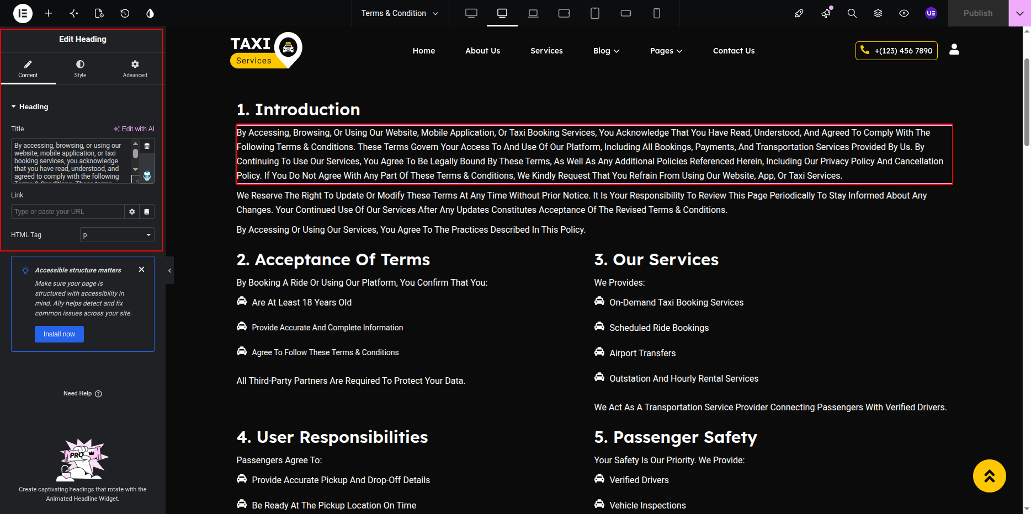Click the Need Help link

pyautogui.click(x=82, y=394)
